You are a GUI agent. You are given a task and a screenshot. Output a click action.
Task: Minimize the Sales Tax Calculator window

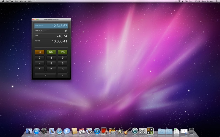point(36,19)
